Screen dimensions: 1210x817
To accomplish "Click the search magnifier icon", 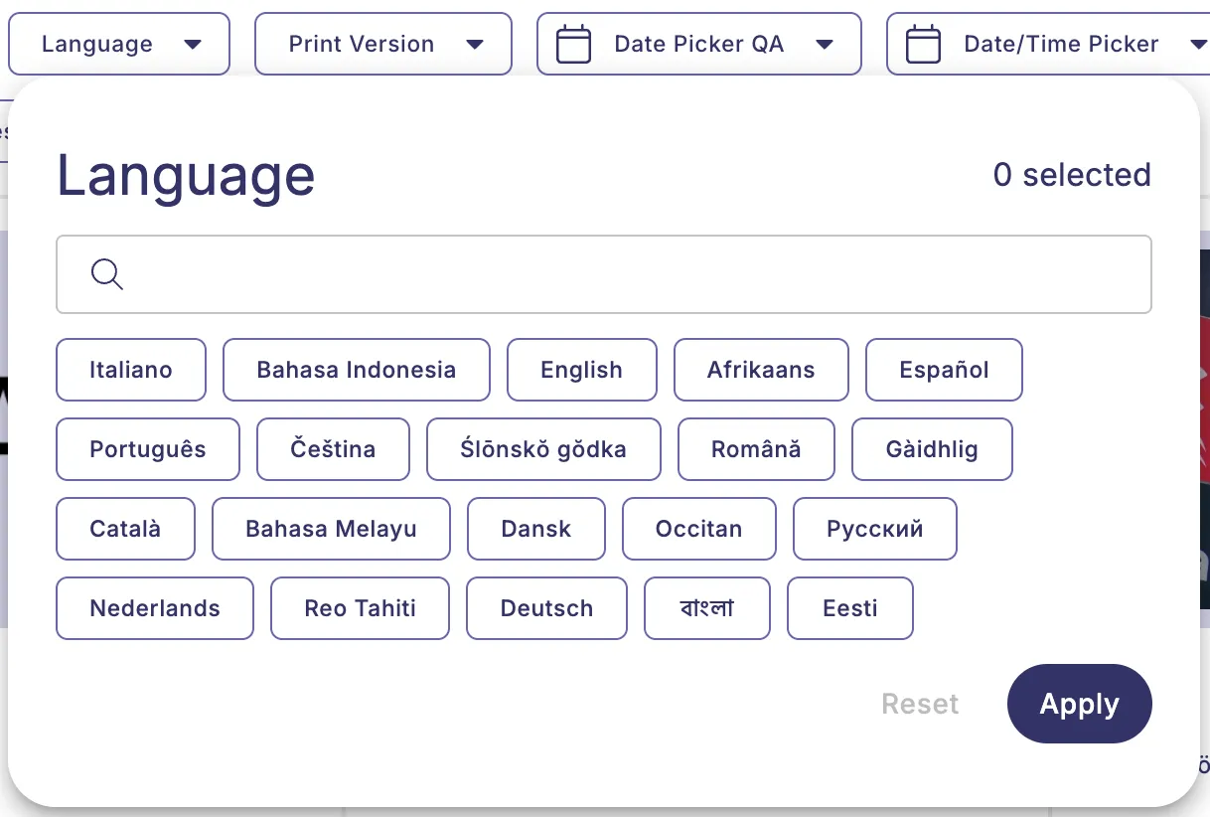I will click(x=106, y=274).
